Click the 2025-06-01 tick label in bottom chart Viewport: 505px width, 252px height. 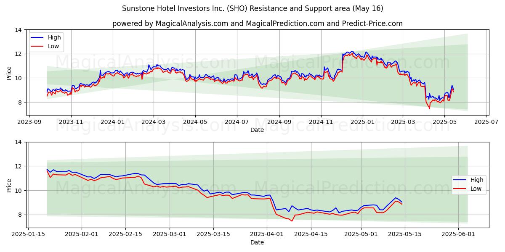pos(458,235)
